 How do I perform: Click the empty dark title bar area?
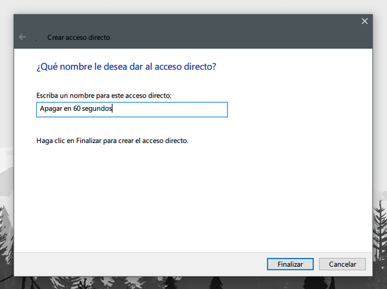click(x=238, y=36)
